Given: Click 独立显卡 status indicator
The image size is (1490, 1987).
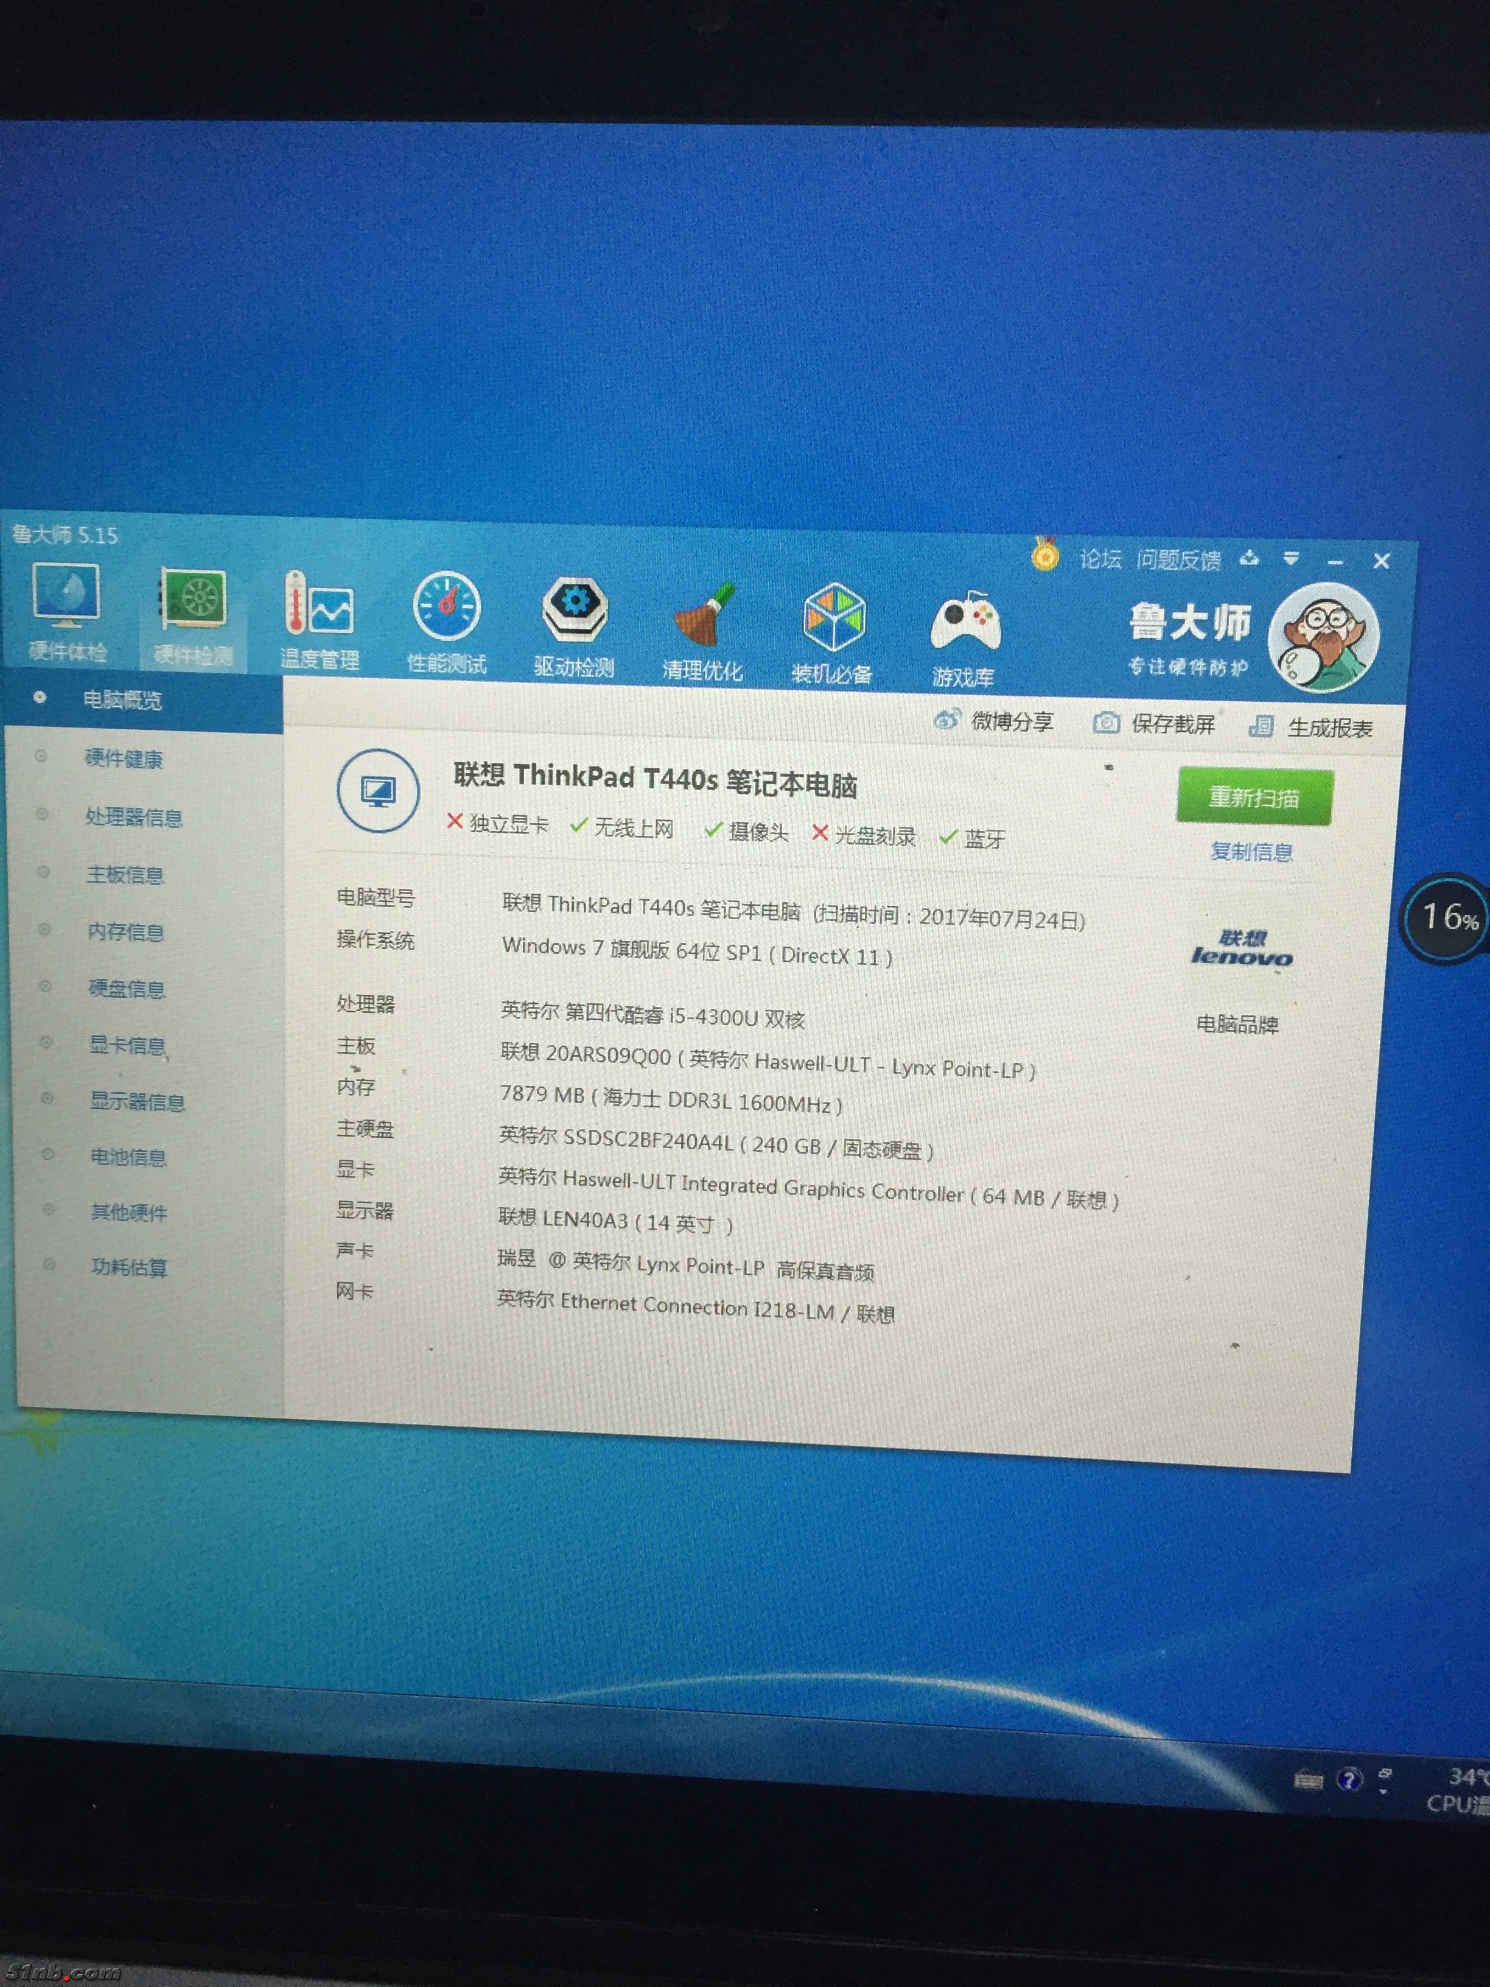Looking at the screenshot, I should tap(497, 823).
